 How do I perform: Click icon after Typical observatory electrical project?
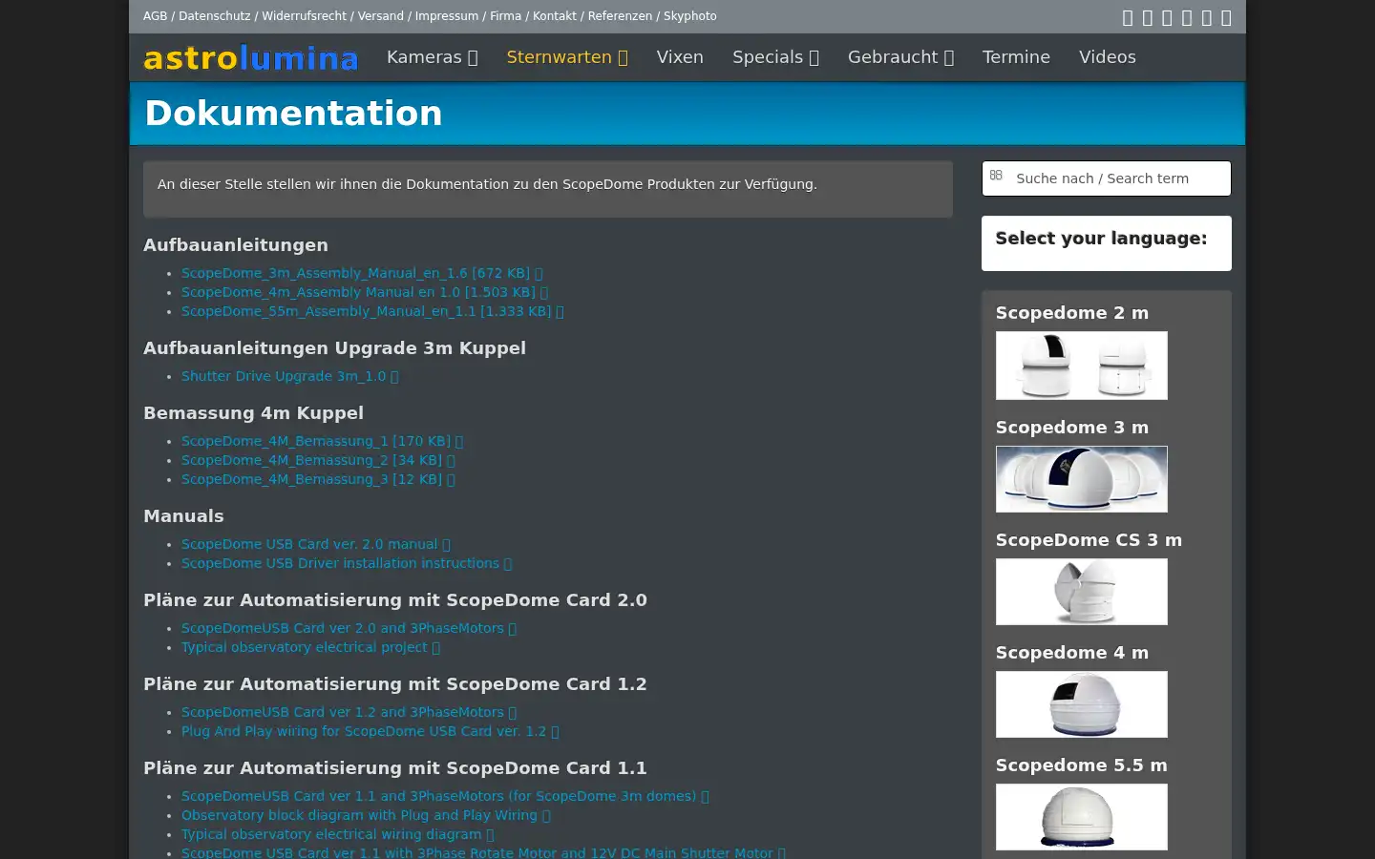click(436, 647)
